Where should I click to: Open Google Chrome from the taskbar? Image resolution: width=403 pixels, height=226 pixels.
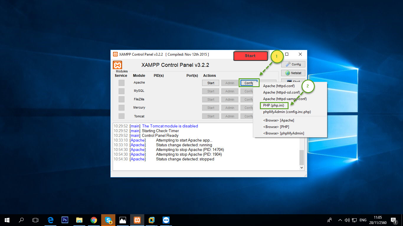tap(94, 220)
